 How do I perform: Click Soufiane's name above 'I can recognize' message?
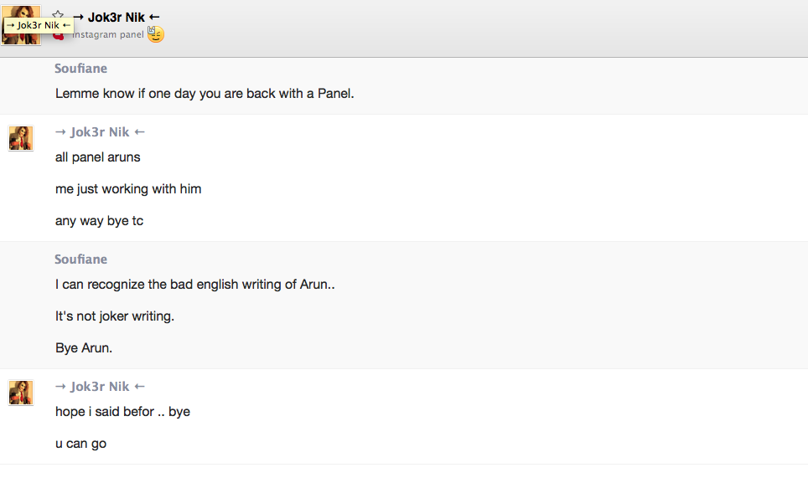click(x=81, y=260)
